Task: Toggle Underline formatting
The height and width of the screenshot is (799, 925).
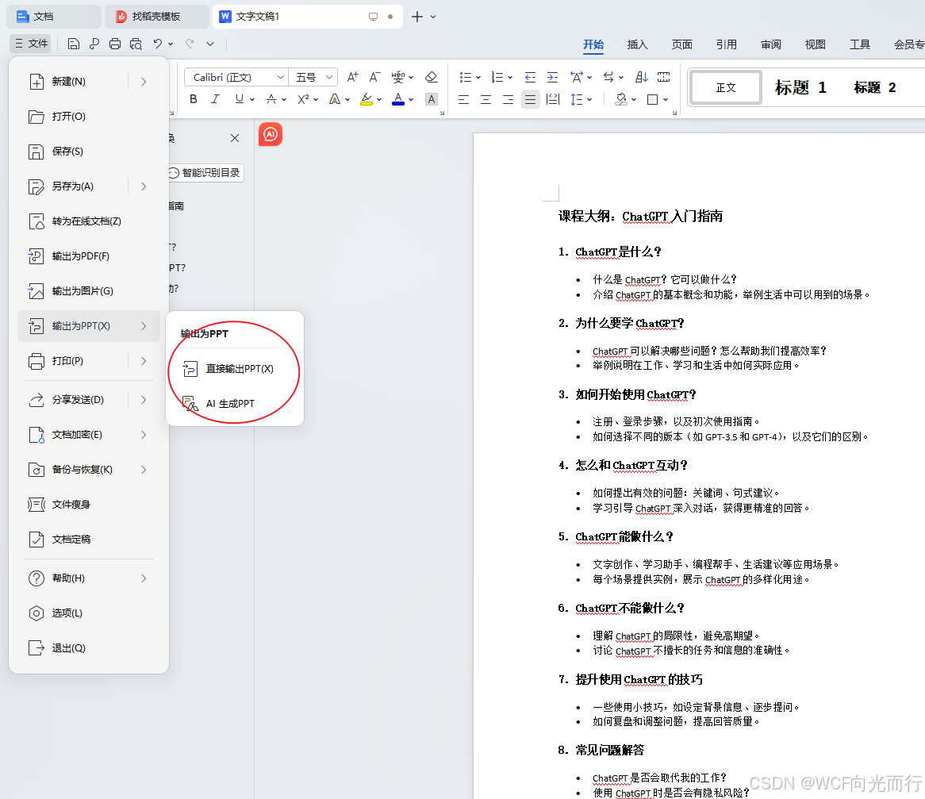Action: (239, 99)
